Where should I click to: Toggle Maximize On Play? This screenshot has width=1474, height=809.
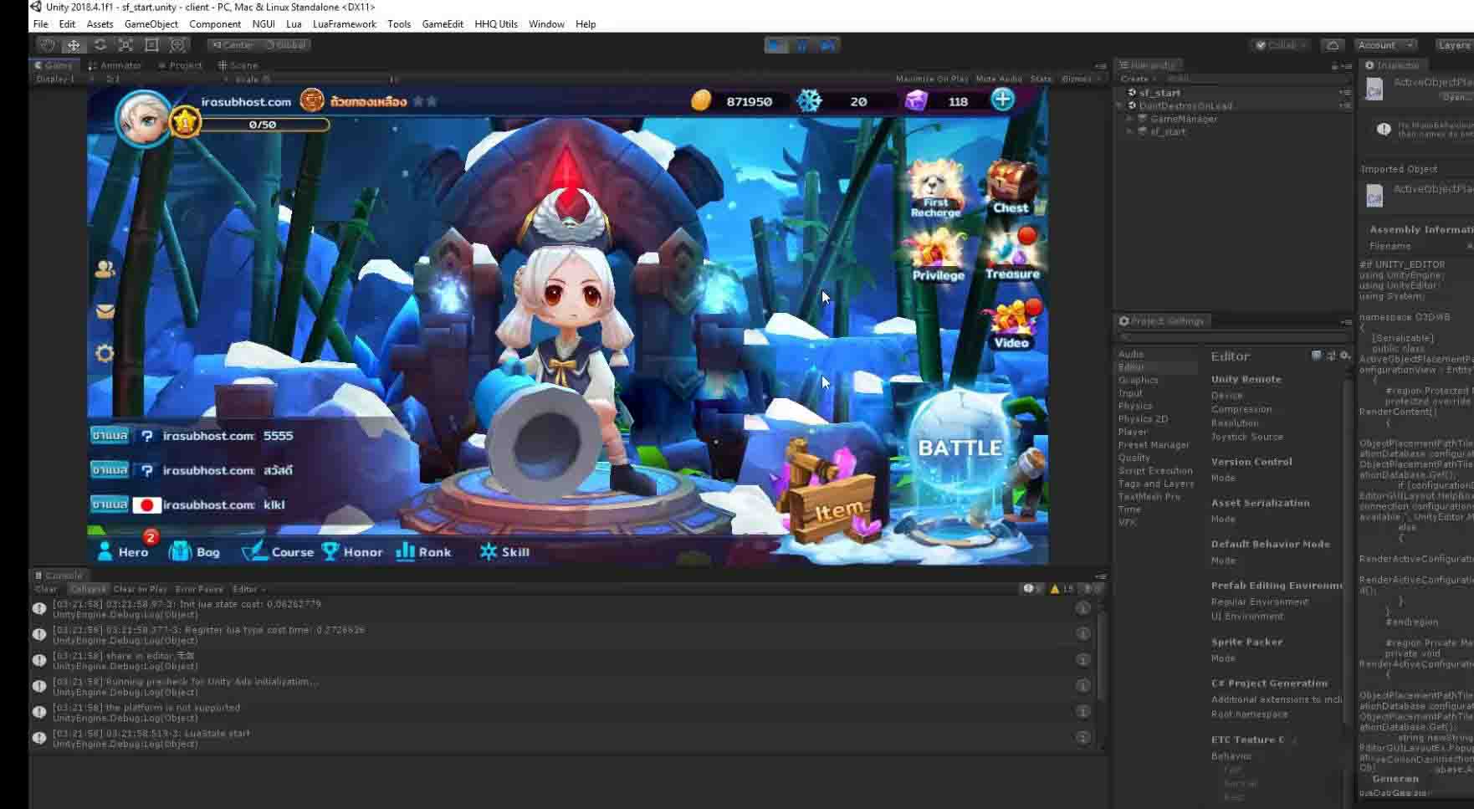[x=931, y=79]
